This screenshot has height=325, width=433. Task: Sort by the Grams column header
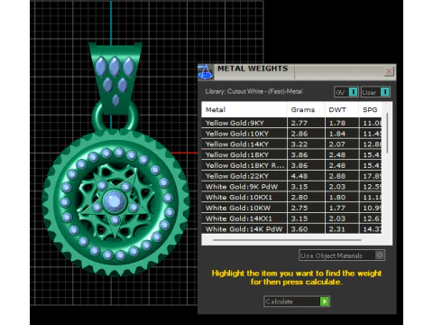coord(306,109)
